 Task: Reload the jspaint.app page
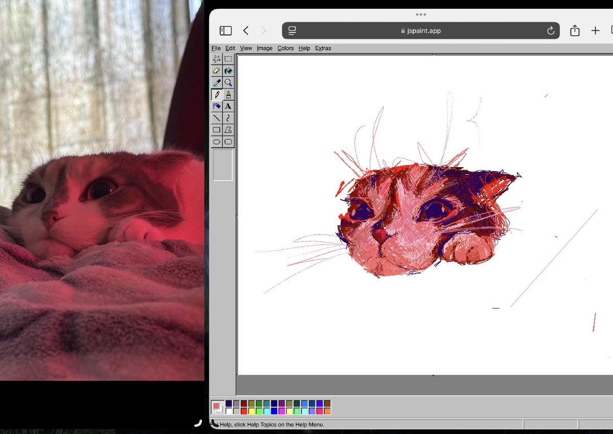(x=551, y=31)
